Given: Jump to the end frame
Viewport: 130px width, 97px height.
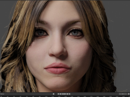Looking at the screenshot, I should coord(69,94).
